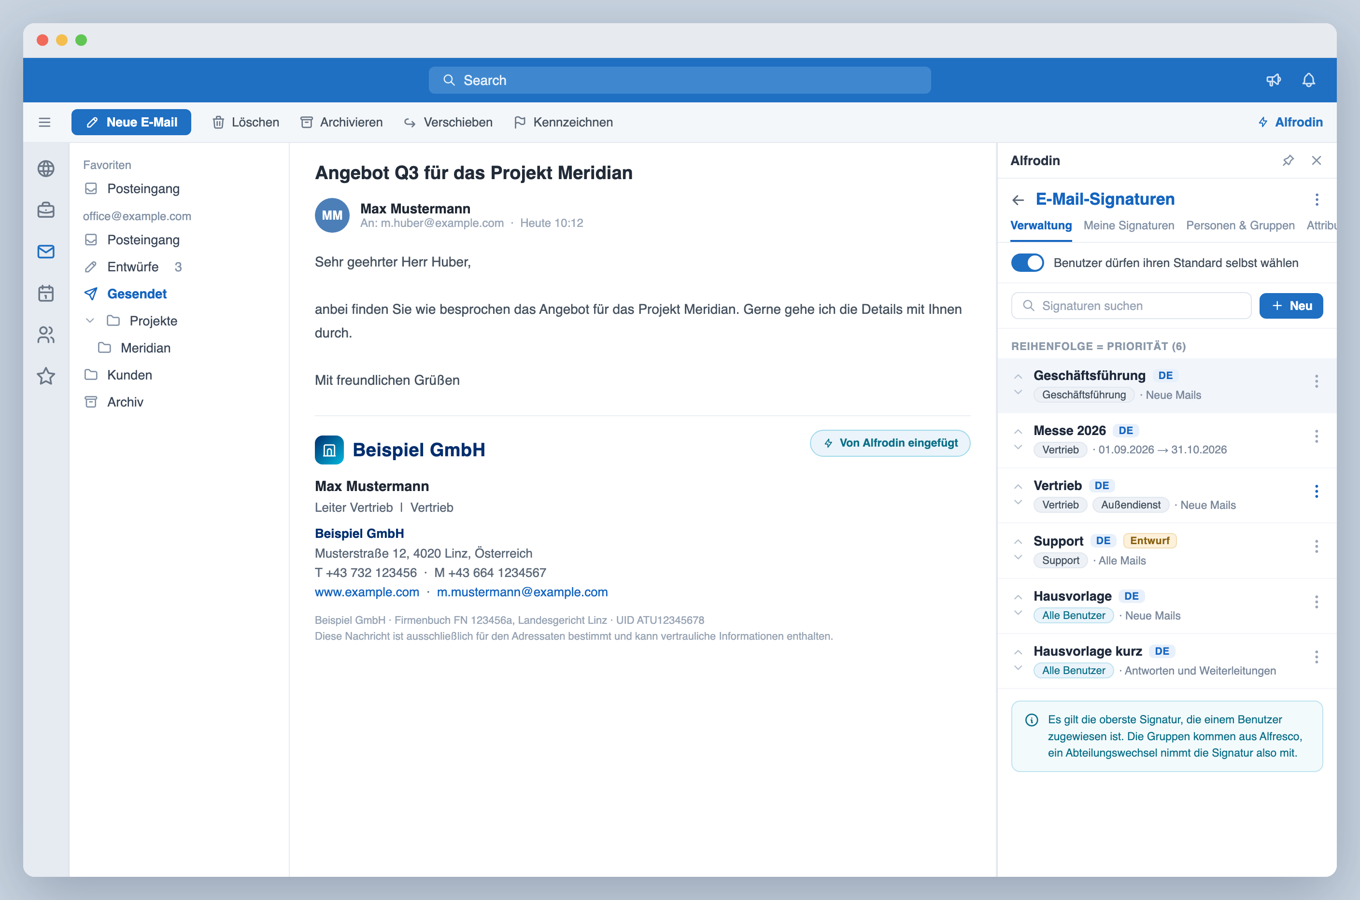
Task: Click Kennzeichnen in the toolbar
Action: (x=563, y=122)
